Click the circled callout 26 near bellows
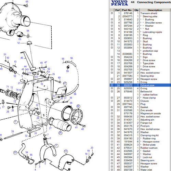 tap(60, 133)
